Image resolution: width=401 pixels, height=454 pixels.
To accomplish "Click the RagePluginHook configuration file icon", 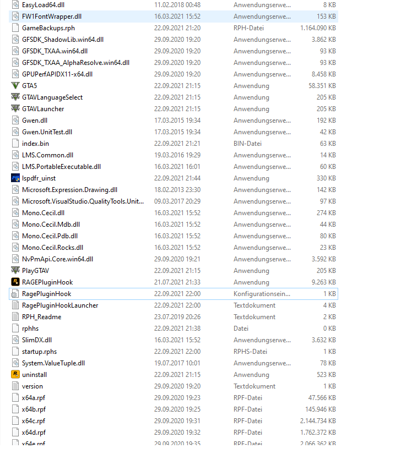I will pyautogui.click(x=15, y=294).
